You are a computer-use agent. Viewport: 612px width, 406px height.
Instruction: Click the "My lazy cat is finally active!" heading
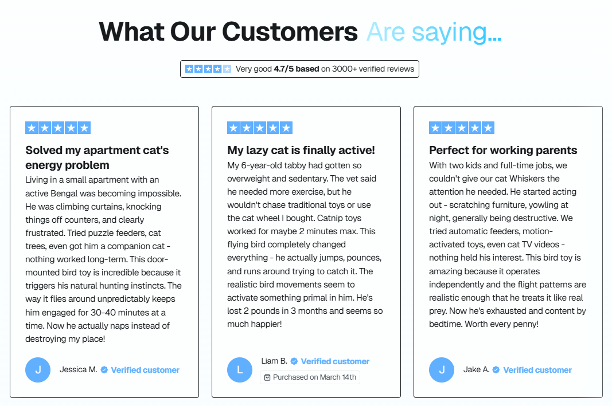(x=301, y=150)
